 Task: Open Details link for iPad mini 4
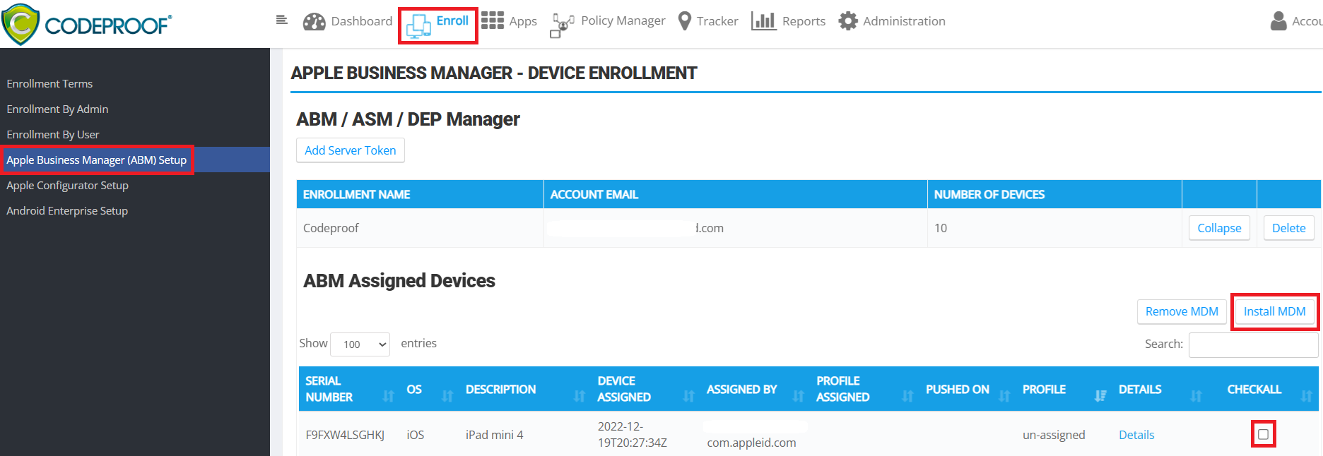[x=1136, y=435]
